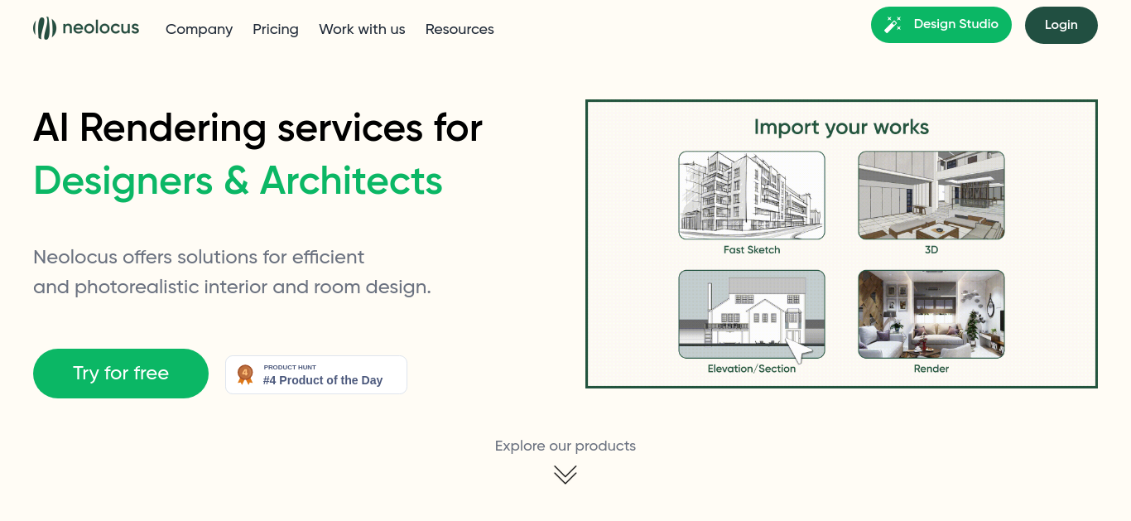1131x521 pixels.
Task: Select the Render living room thumbnail
Action: tap(931, 315)
